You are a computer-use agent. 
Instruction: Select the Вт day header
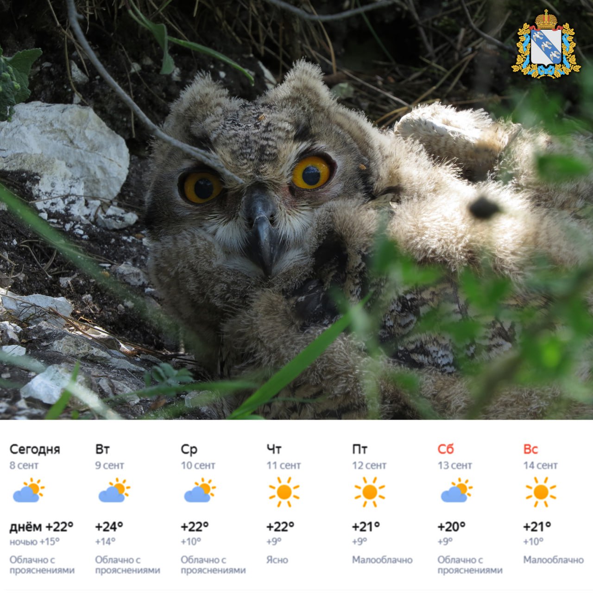click(x=102, y=449)
